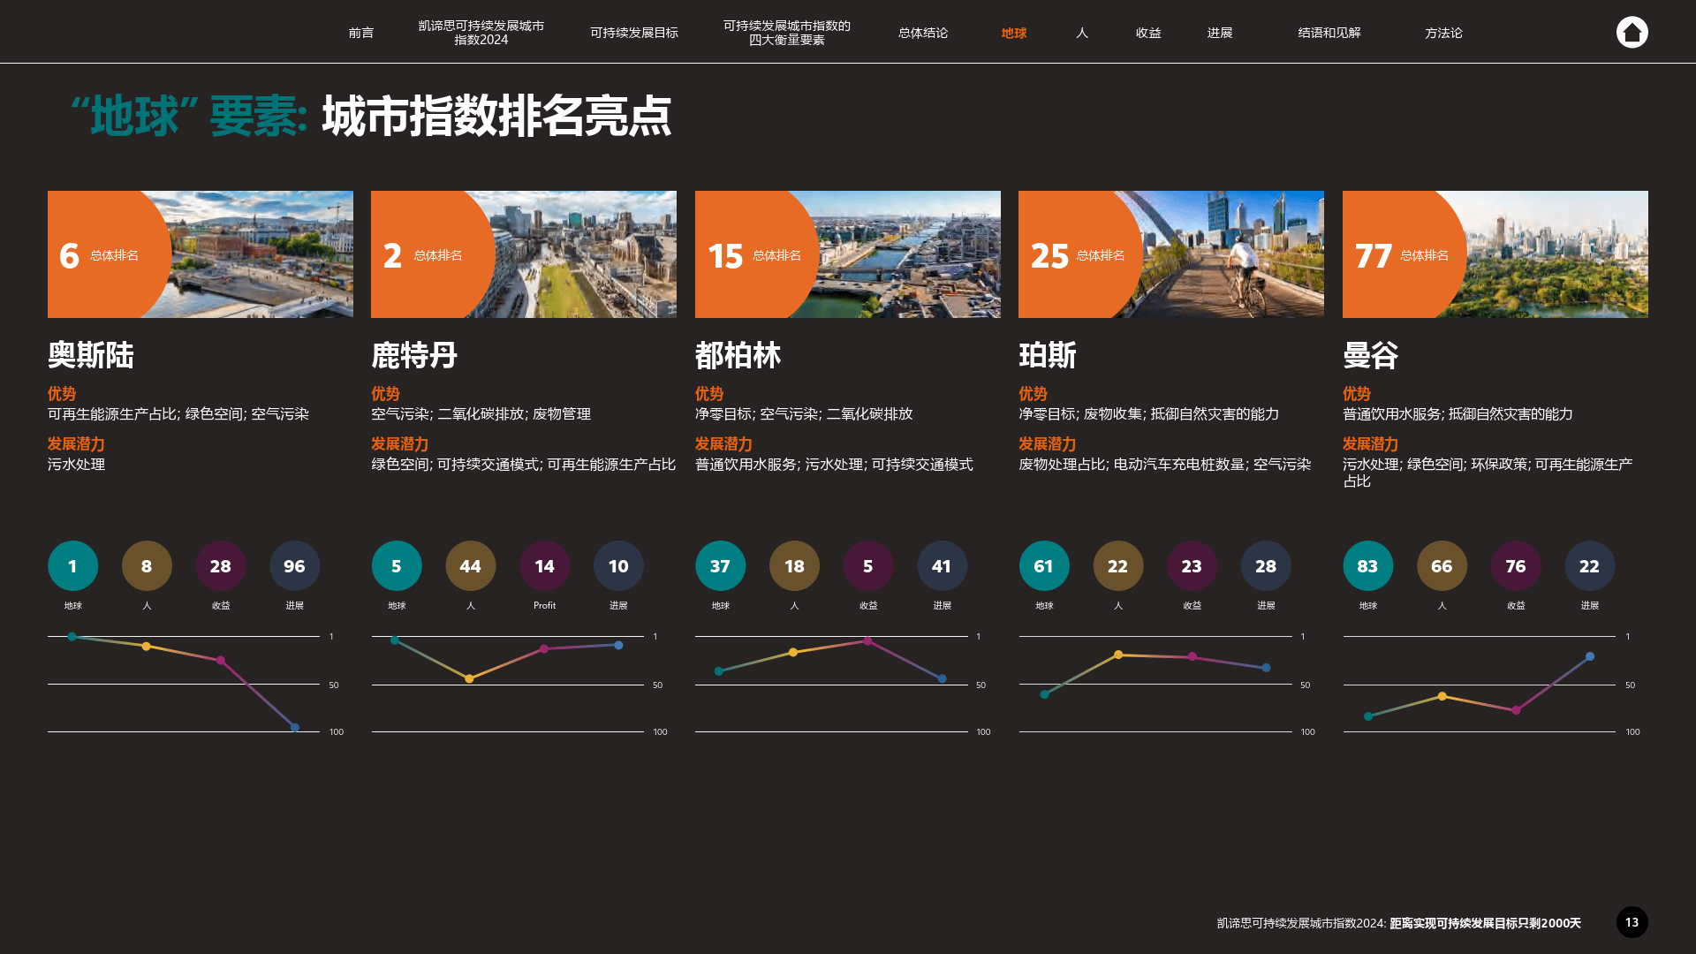Click the home icon in top right
The height and width of the screenshot is (954, 1696).
coord(1632,32)
